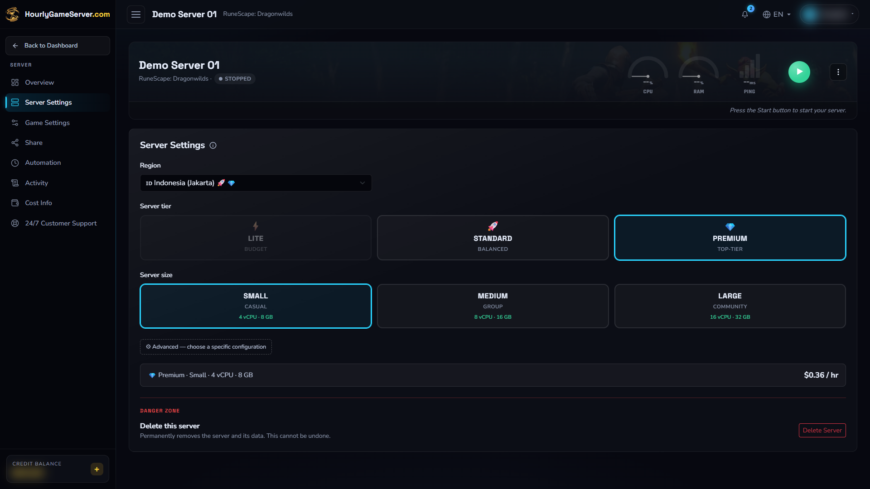Choose the Large community server size

click(730, 306)
